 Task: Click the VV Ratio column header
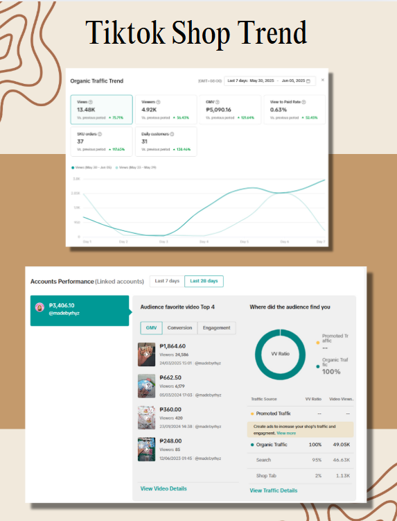313,399
